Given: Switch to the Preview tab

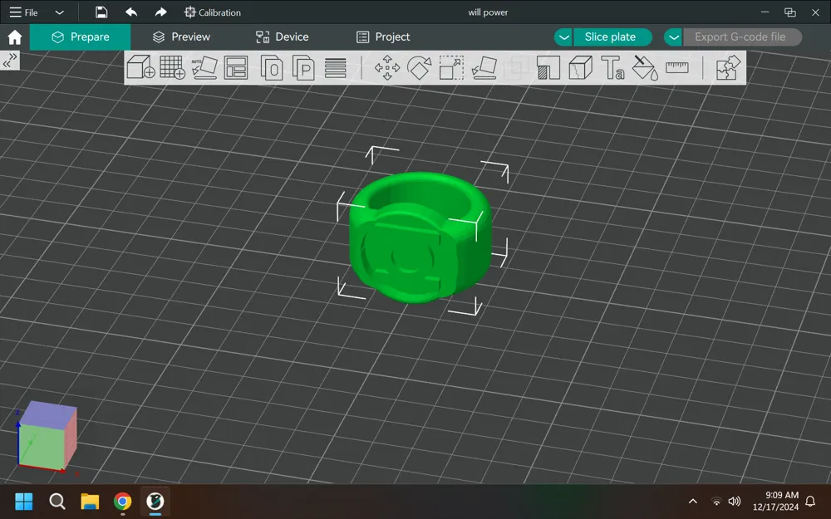Looking at the screenshot, I should tap(181, 37).
